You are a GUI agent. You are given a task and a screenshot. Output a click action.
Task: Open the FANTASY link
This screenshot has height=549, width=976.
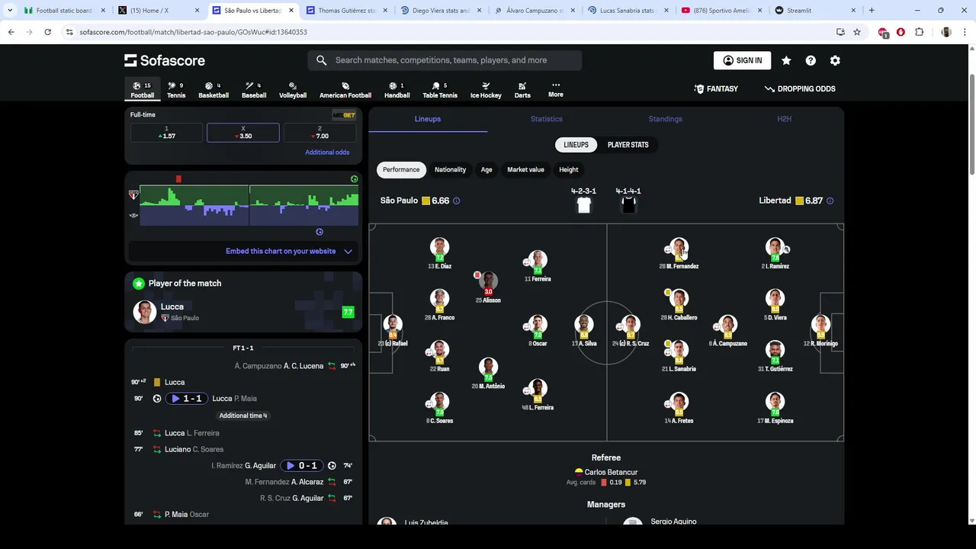pyautogui.click(x=716, y=89)
